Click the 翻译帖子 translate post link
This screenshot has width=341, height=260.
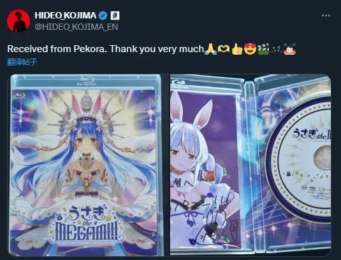(x=22, y=62)
